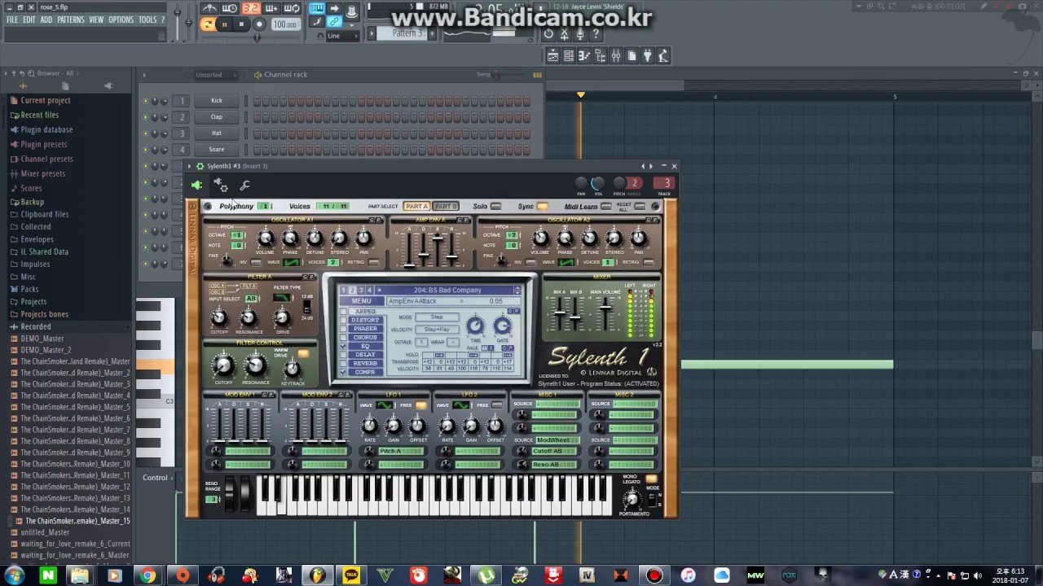Screen dimensions: 1043x586
Task: Click the green plugin icon in Sylenth1 wrapper
Action: coord(196,186)
